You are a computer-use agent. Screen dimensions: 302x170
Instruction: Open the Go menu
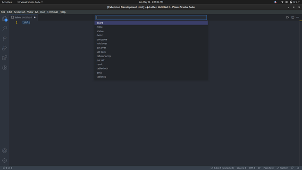pyautogui.click(x=37, y=12)
